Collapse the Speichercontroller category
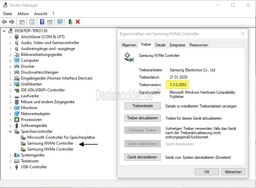The height and width of the screenshot is (188, 256). pos(10,131)
